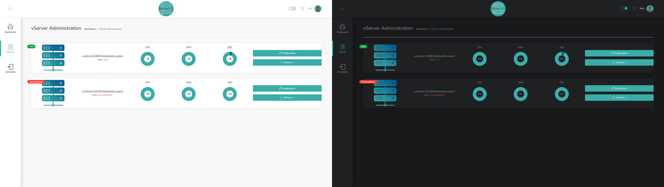Click the Abmelden logout icon in light sidebar

point(10,67)
